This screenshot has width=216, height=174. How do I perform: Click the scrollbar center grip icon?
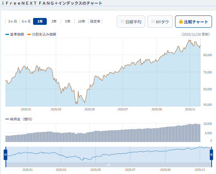108,165
